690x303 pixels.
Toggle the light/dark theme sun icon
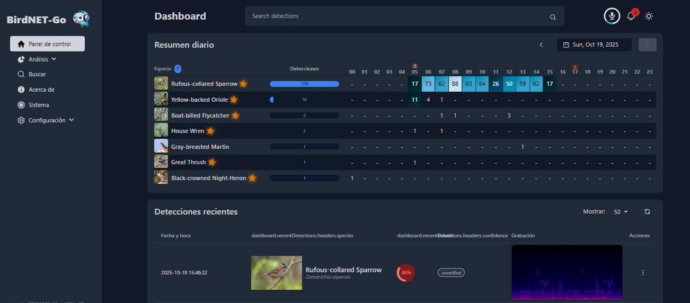(x=649, y=16)
